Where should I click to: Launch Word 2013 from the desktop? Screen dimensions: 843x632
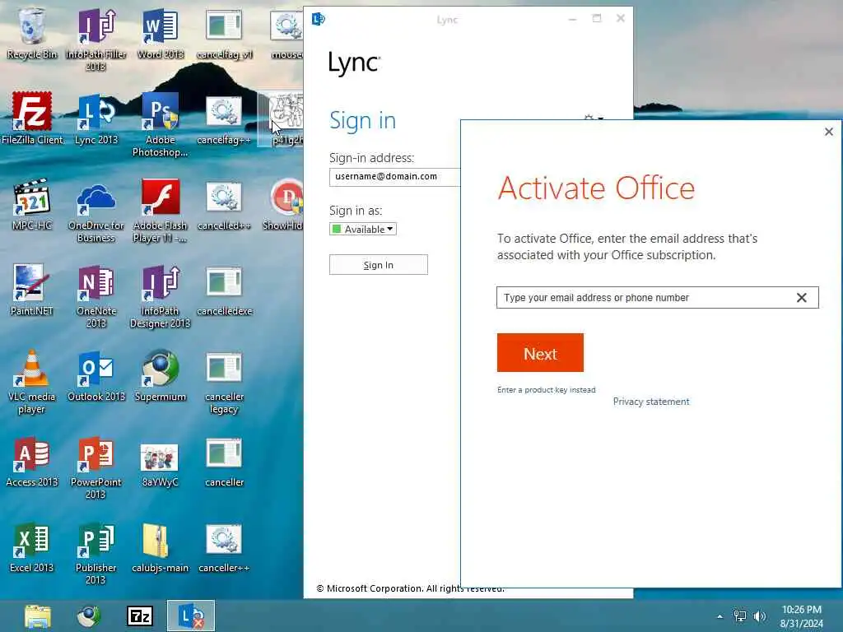coord(160,33)
